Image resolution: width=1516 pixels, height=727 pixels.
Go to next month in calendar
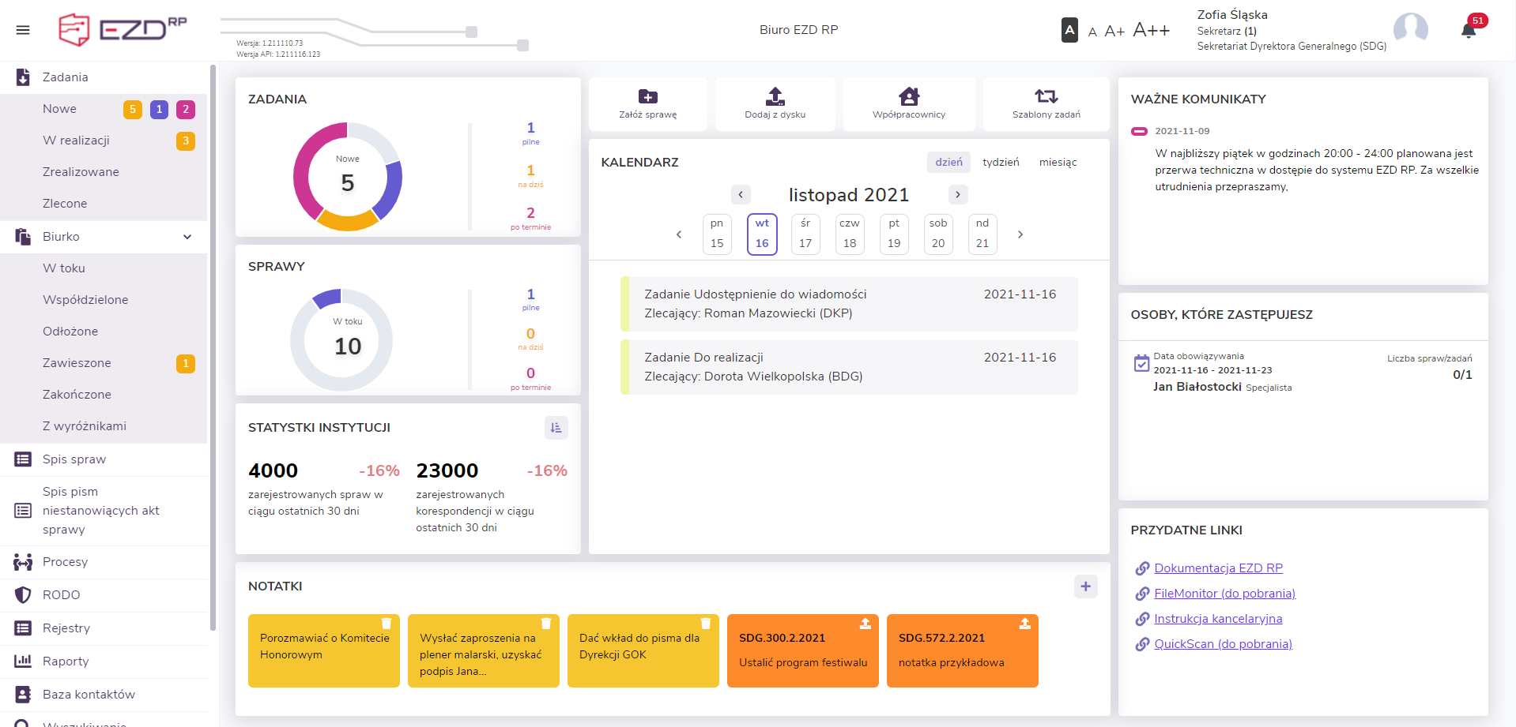coord(957,195)
